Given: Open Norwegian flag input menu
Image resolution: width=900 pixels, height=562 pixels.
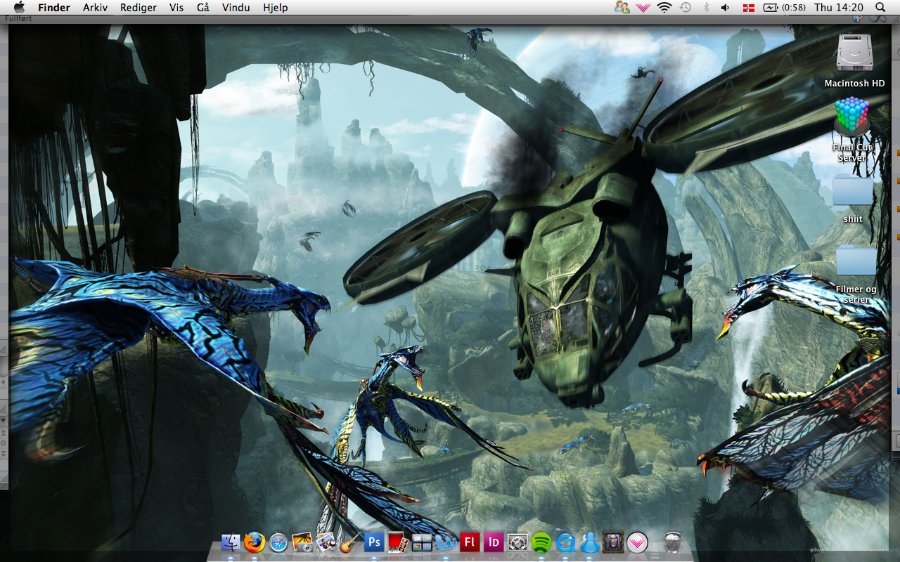Looking at the screenshot, I should (747, 7).
